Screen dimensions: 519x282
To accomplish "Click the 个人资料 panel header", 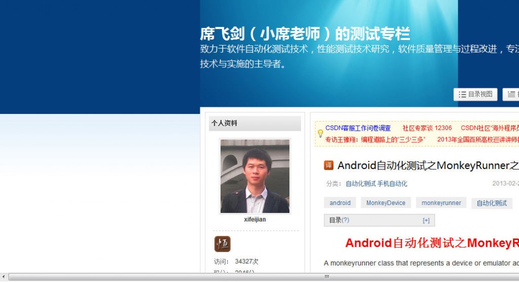I will click(x=255, y=124).
